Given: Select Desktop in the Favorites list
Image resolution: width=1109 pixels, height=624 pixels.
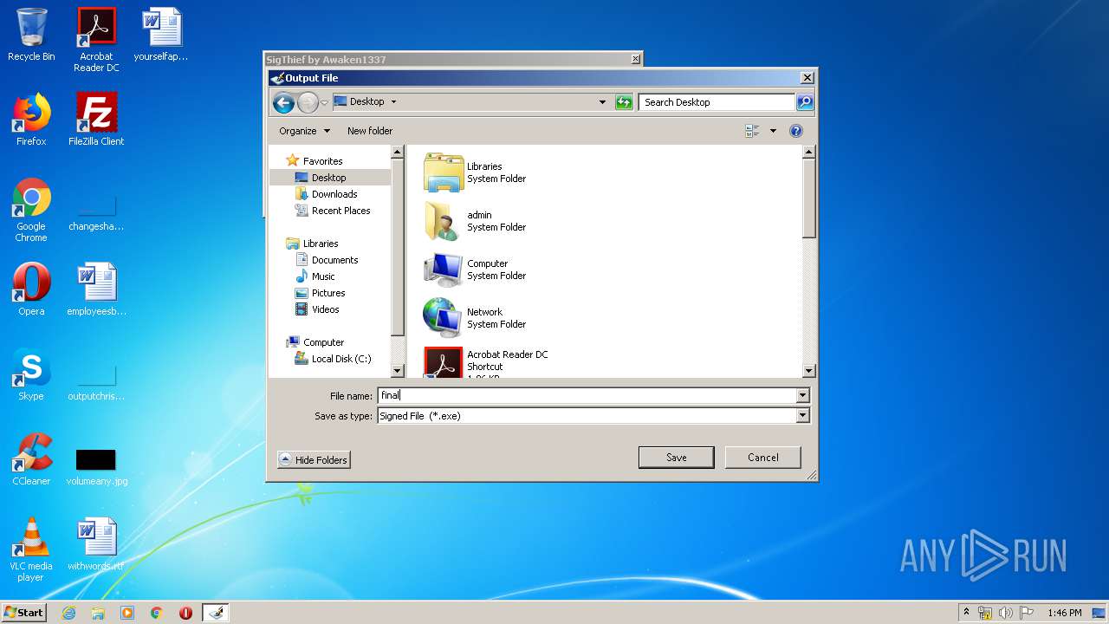Looking at the screenshot, I should 329,178.
